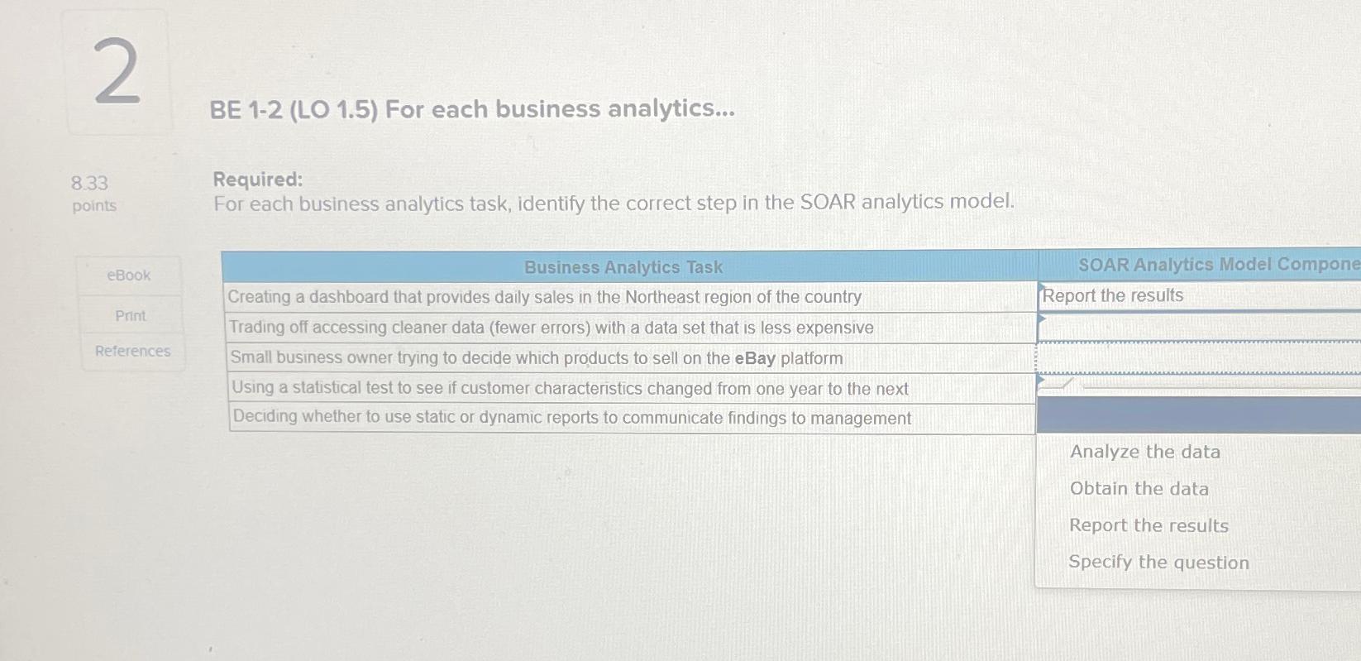Open the References resource link
This screenshot has width=1361, height=661.
click(x=131, y=351)
